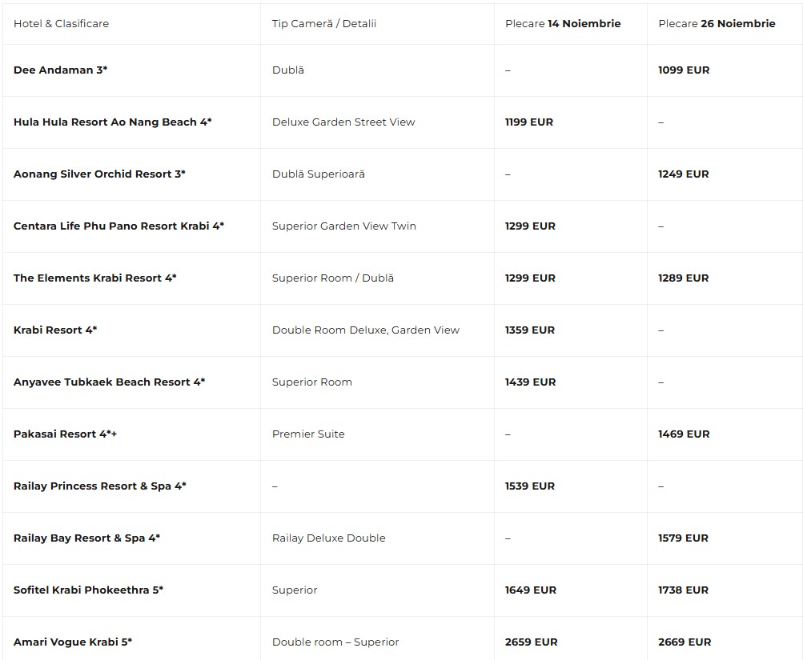Select Sofitel Krabi Phokeethra 5* hotel
The image size is (803, 660).
pyautogui.click(x=88, y=590)
